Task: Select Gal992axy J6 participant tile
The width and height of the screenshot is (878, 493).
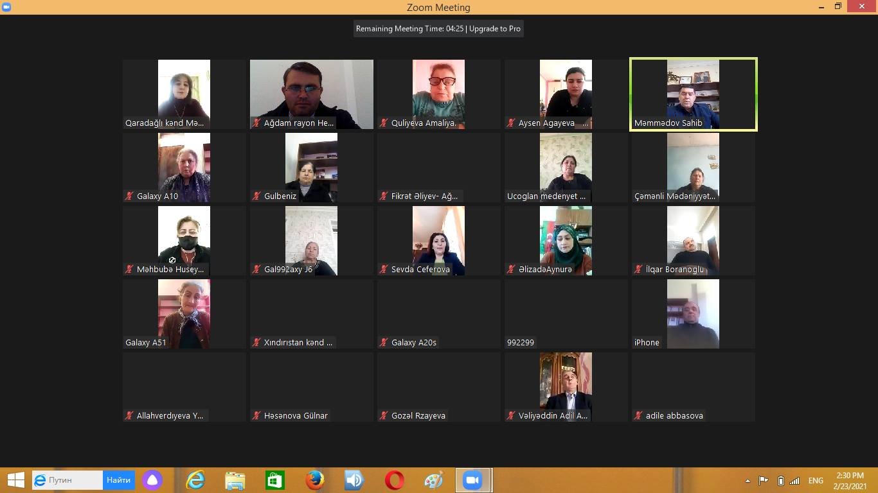Action: point(312,241)
